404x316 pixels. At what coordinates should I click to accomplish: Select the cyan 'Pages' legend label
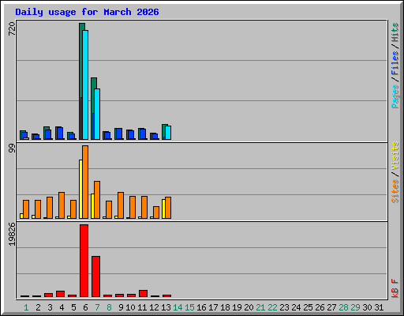coord(395,96)
